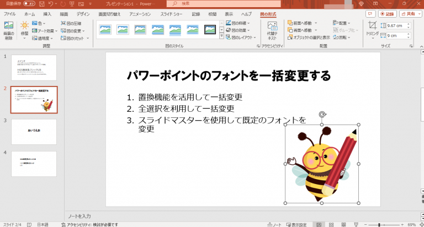Viewport: 424px width, 227px height.
Task: Open オブジェクトの選択と表示 selection pane
Action: pyautogui.click(x=309, y=37)
